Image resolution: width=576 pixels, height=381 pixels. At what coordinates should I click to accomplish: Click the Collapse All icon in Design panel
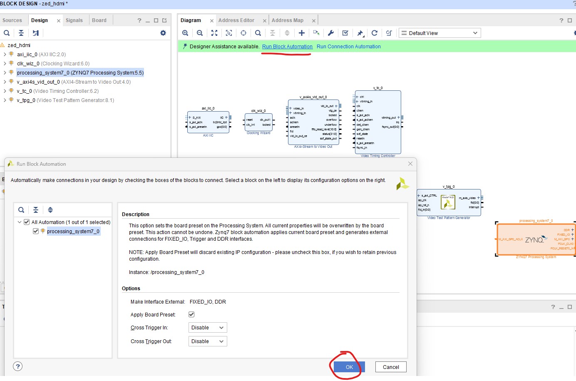[21, 33]
